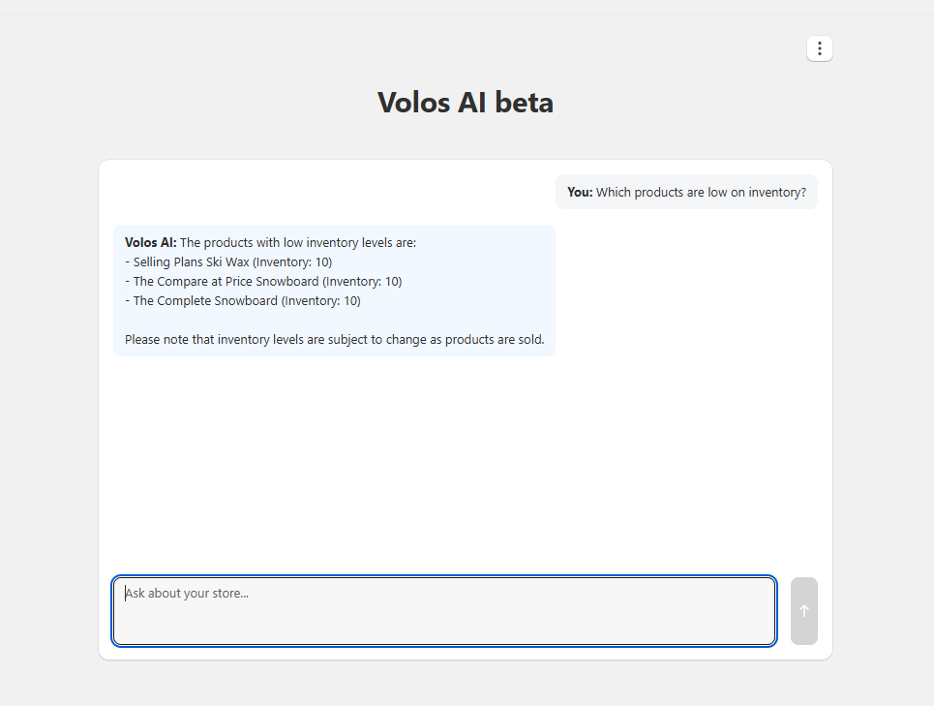
Task: Click the 'Please note that inventory levels' sentence
Action: coord(334,340)
